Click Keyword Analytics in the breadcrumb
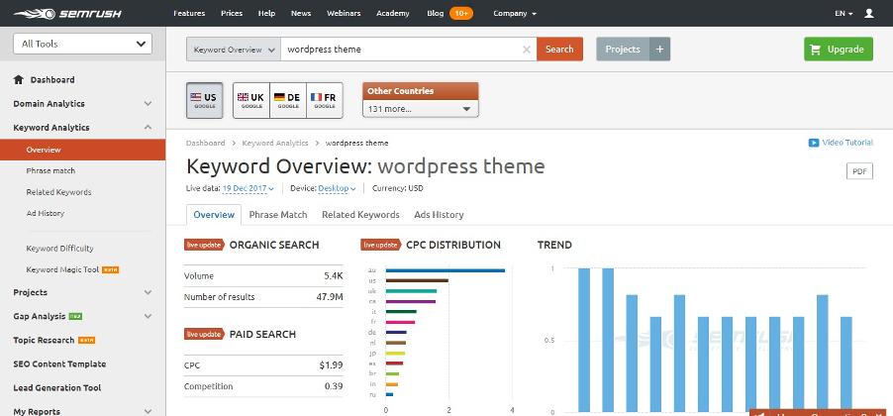Viewport: 893px width, 416px height. coord(275,143)
